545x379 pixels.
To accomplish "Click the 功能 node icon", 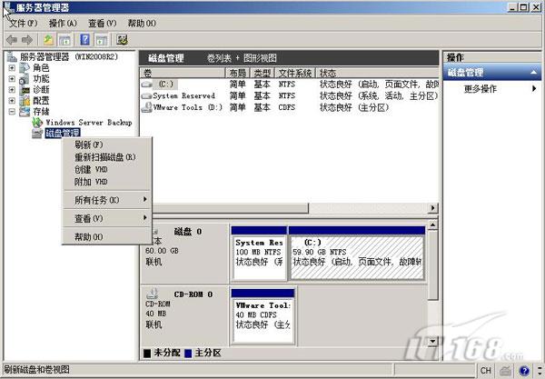I will coord(25,79).
